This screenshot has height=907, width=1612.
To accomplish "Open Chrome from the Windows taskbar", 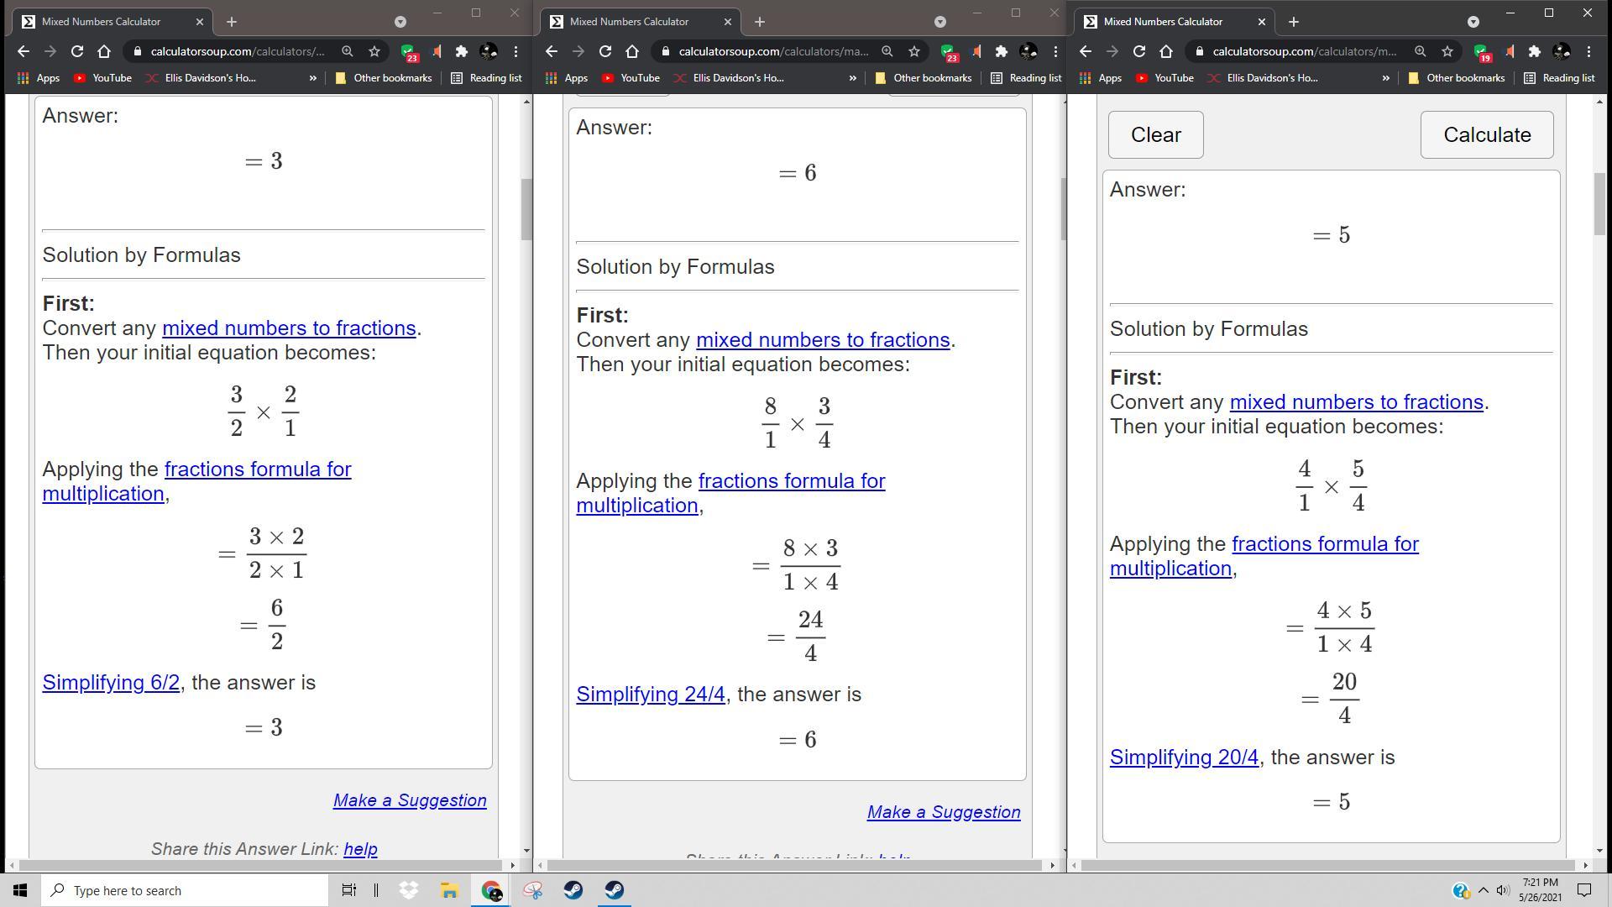I will pyautogui.click(x=491, y=890).
